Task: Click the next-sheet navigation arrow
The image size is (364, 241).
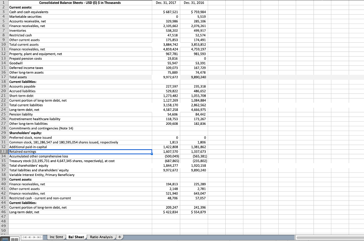Action: 35,237
